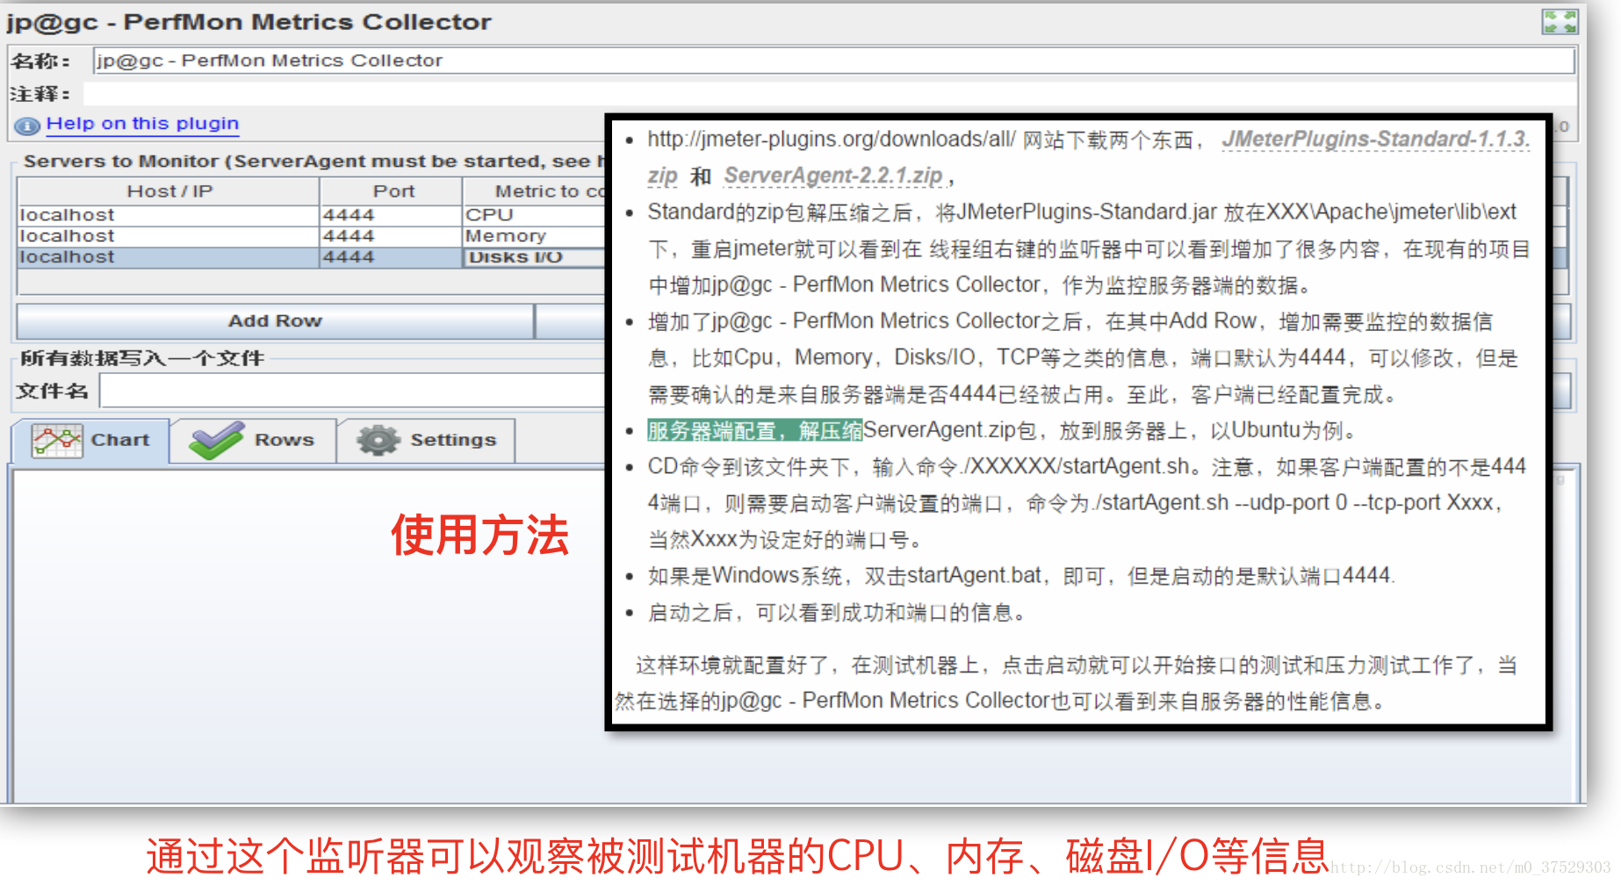This screenshot has width=1621, height=885.
Task: Open the JMeterPlugins-Standard-1.1.3 zip link
Action: click(x=1376, y=140)
